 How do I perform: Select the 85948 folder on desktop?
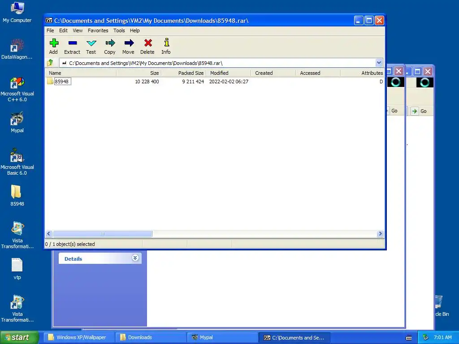tap(17, 195)
